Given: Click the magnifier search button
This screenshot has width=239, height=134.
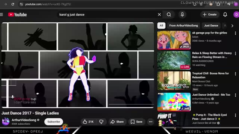Looking at the screenshot, I should (x=169, y=15).
